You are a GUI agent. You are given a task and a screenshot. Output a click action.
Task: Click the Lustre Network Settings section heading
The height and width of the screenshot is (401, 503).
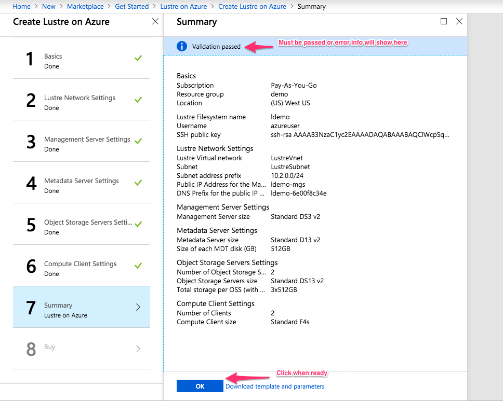(215, 148)
